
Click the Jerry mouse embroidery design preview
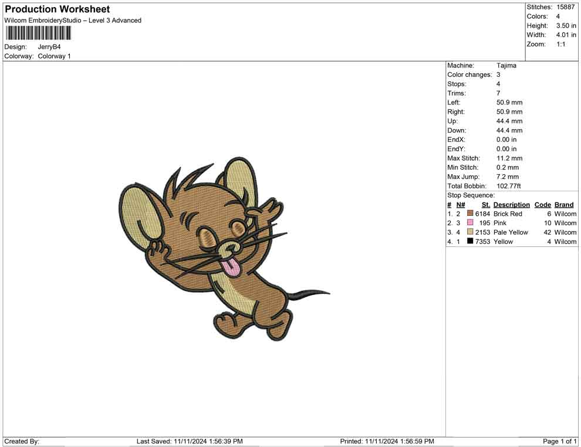pos(224,248)
